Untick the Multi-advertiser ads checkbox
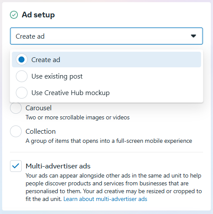Image resolution: width=213 pixels, height=214 pixels. tap(16, 166)
